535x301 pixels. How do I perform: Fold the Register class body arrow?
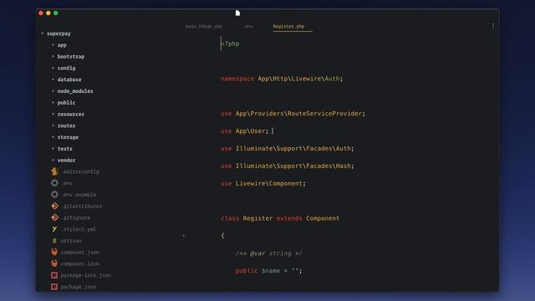184,236
